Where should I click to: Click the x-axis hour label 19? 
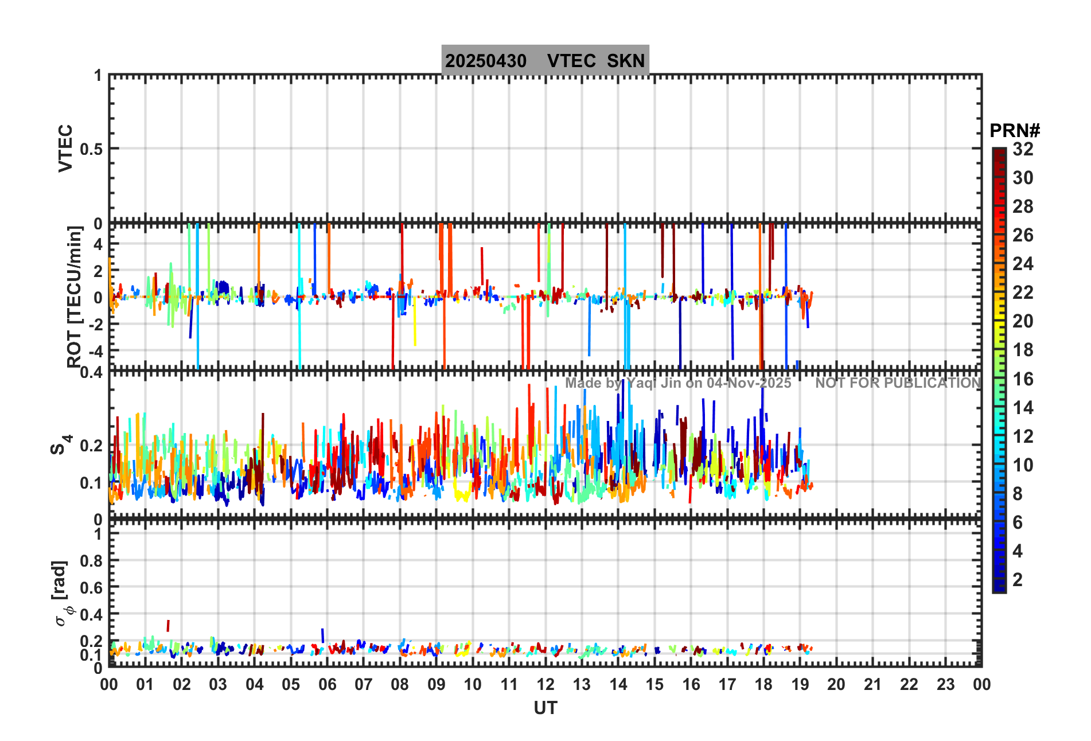click(800, 684)
